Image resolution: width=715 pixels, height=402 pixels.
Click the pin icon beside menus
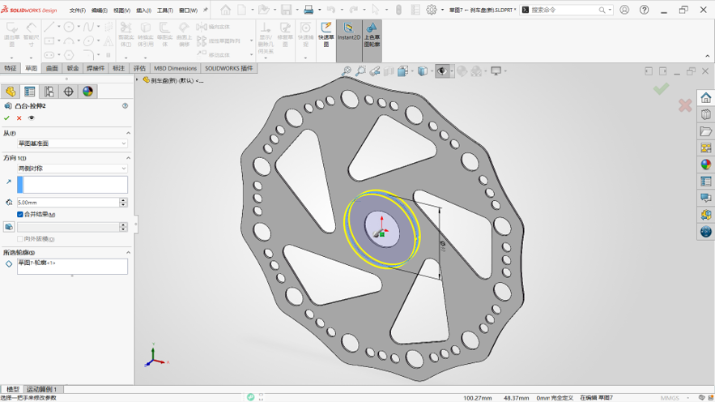pos(206,10)
